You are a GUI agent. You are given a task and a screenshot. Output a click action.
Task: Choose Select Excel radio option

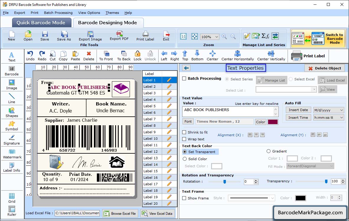(x=291, y=79)
